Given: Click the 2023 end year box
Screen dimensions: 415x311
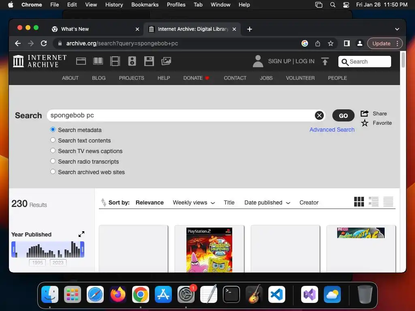Looking at the screenshot, I should coord(58,262).
